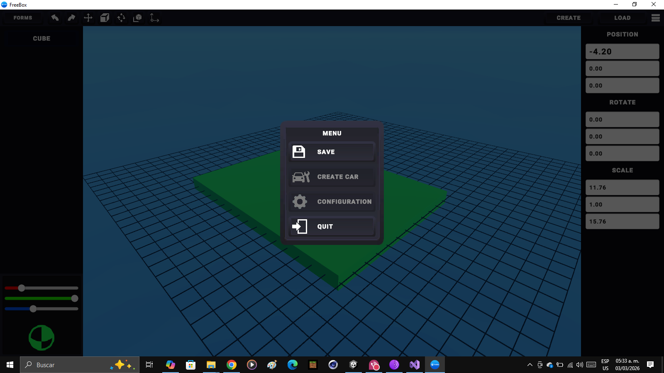The width and height of the screenshot is (664, 373).
Task: Open Task View in the taskbar
Action: pos(149,365)
